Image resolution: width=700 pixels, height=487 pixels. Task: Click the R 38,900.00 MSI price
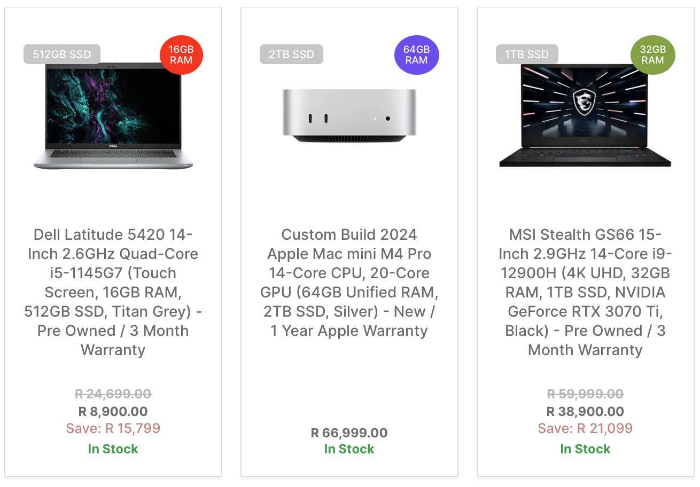click(585, 411)
